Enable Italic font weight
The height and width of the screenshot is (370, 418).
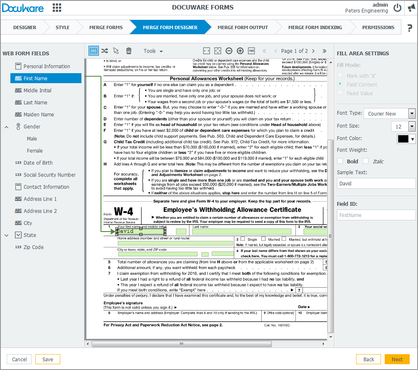366,161
